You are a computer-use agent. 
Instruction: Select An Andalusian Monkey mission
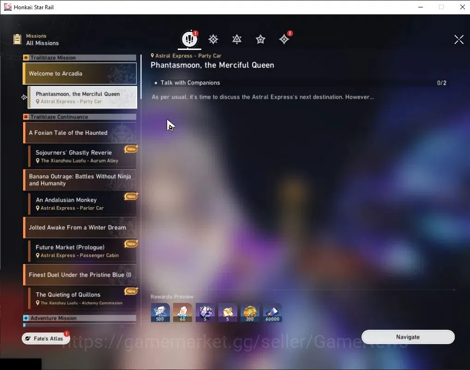click(x=83, y=203)
